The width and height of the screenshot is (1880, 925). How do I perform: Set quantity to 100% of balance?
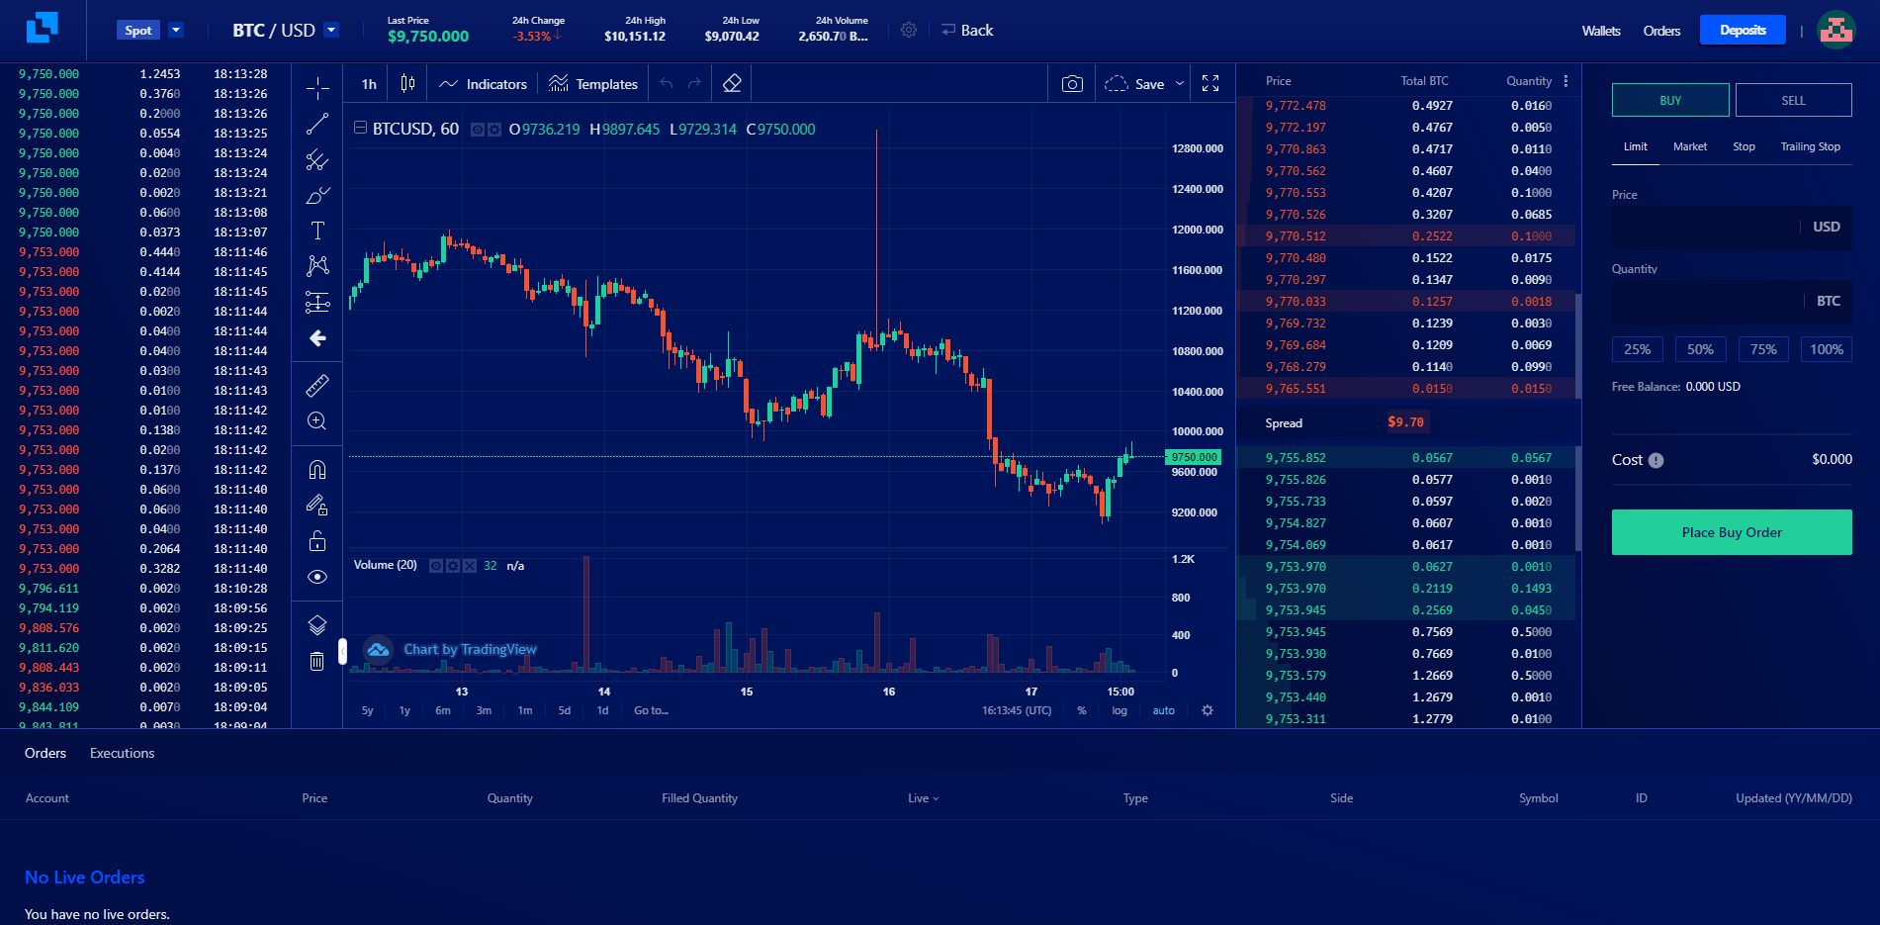(1827, 349)
